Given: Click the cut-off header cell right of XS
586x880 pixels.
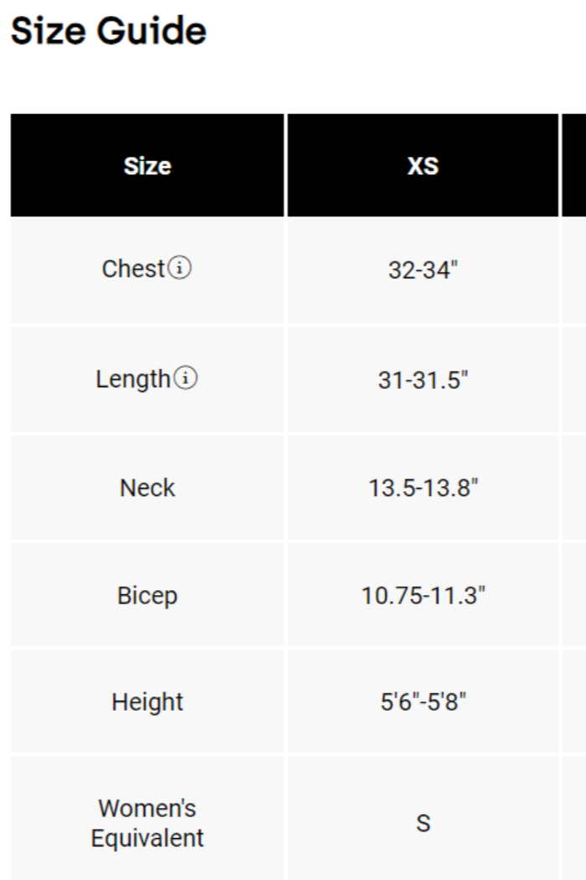Looking at the screenshot, I should point(574,166).
